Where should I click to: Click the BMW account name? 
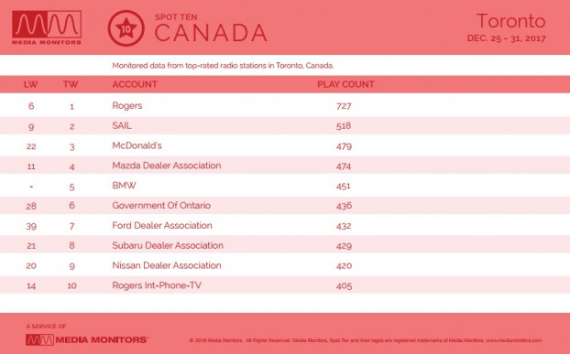click(124, 186)
